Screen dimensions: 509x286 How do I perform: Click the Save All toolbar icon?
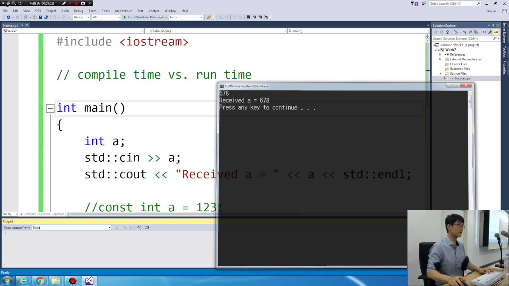[46, 17]
